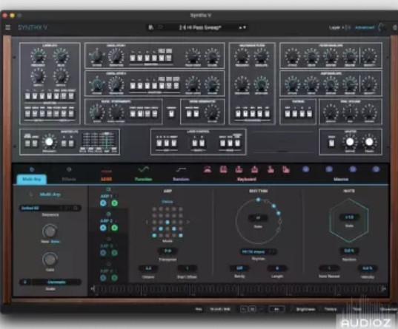Screen dimensions: 398x329
Task: Open the scale root note C selector
Action: coord(25,282)
